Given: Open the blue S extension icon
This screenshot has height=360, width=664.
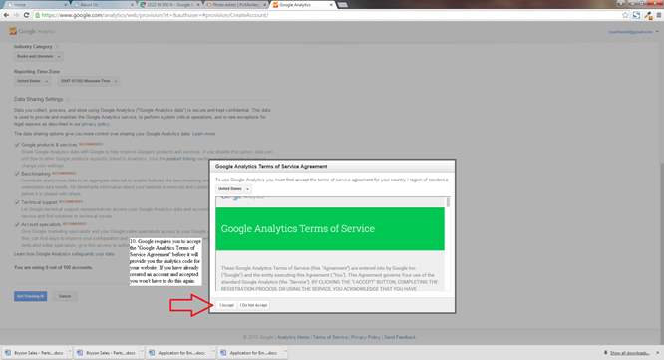Looking at the screenshot, I should pos(636,15).
